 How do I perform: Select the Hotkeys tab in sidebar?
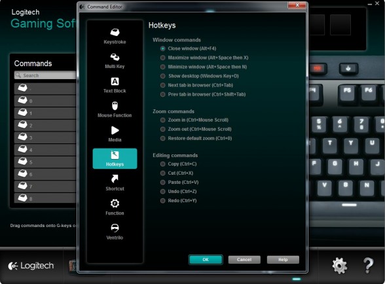[115, 158]
